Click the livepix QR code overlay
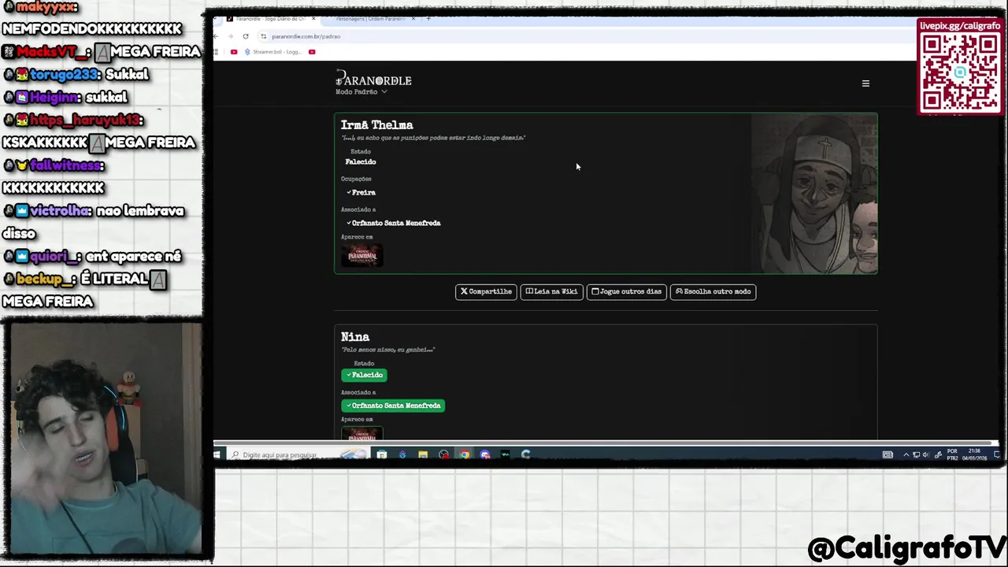Image resolution: width=1008 pixels, height=567 pixels. 959,72
